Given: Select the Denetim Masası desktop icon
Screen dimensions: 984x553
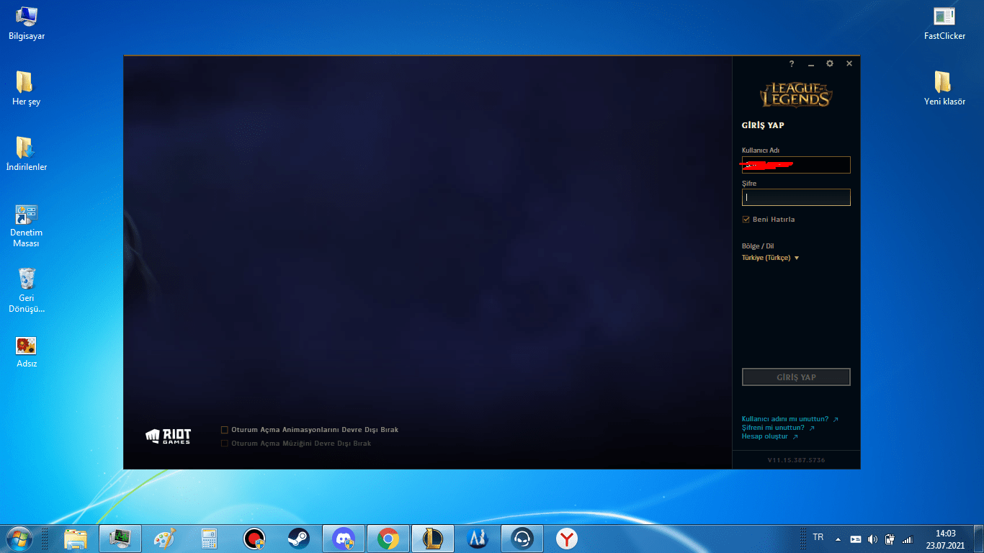Looking at the screenshot, I should (x=27, y=225).
